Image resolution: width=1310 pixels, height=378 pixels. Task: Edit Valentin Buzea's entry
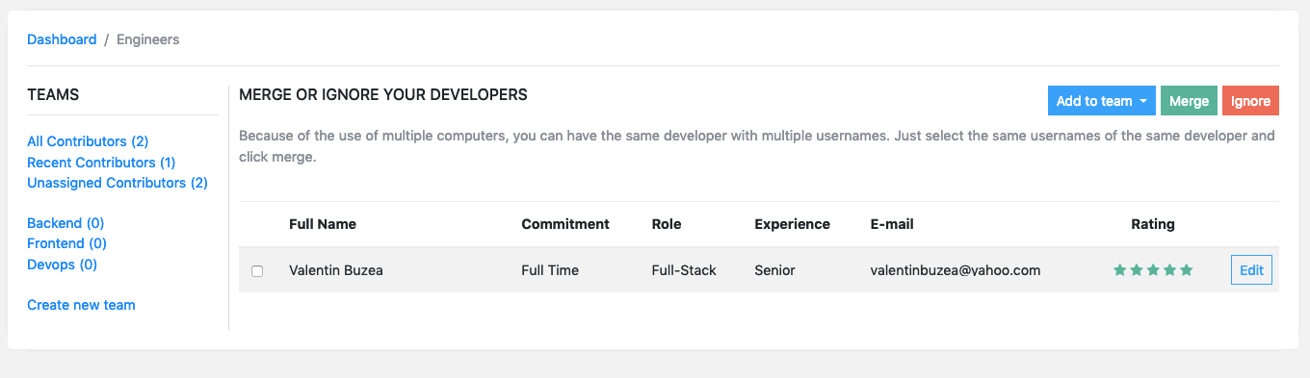coord(1251,270)
